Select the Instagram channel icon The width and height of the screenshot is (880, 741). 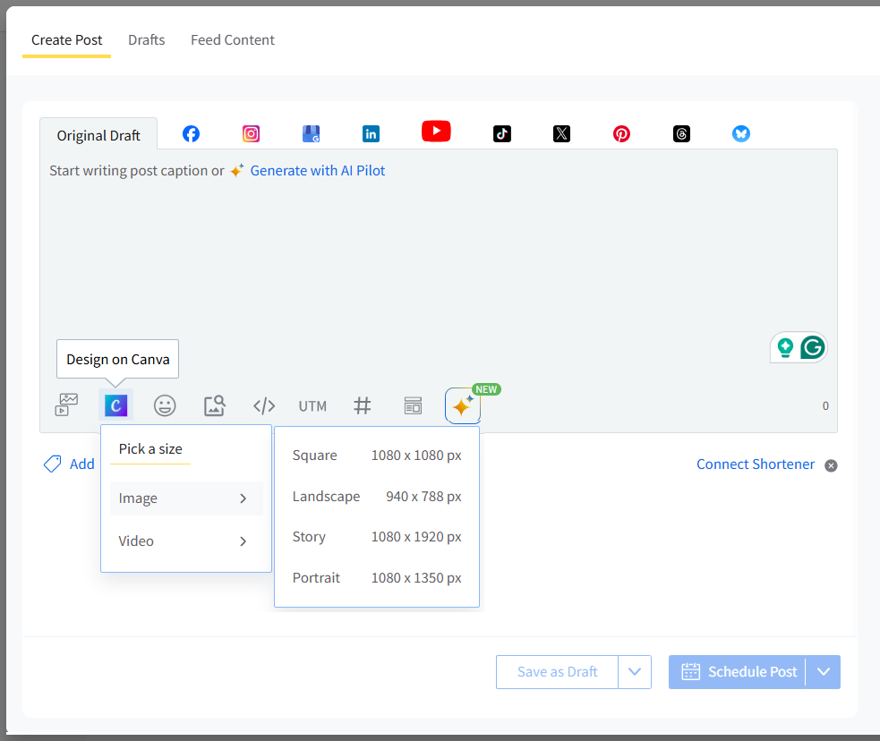(x=251, y=133)
